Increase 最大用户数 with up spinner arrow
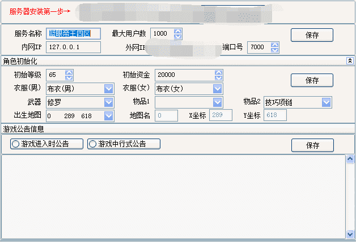 pos(178,31)
